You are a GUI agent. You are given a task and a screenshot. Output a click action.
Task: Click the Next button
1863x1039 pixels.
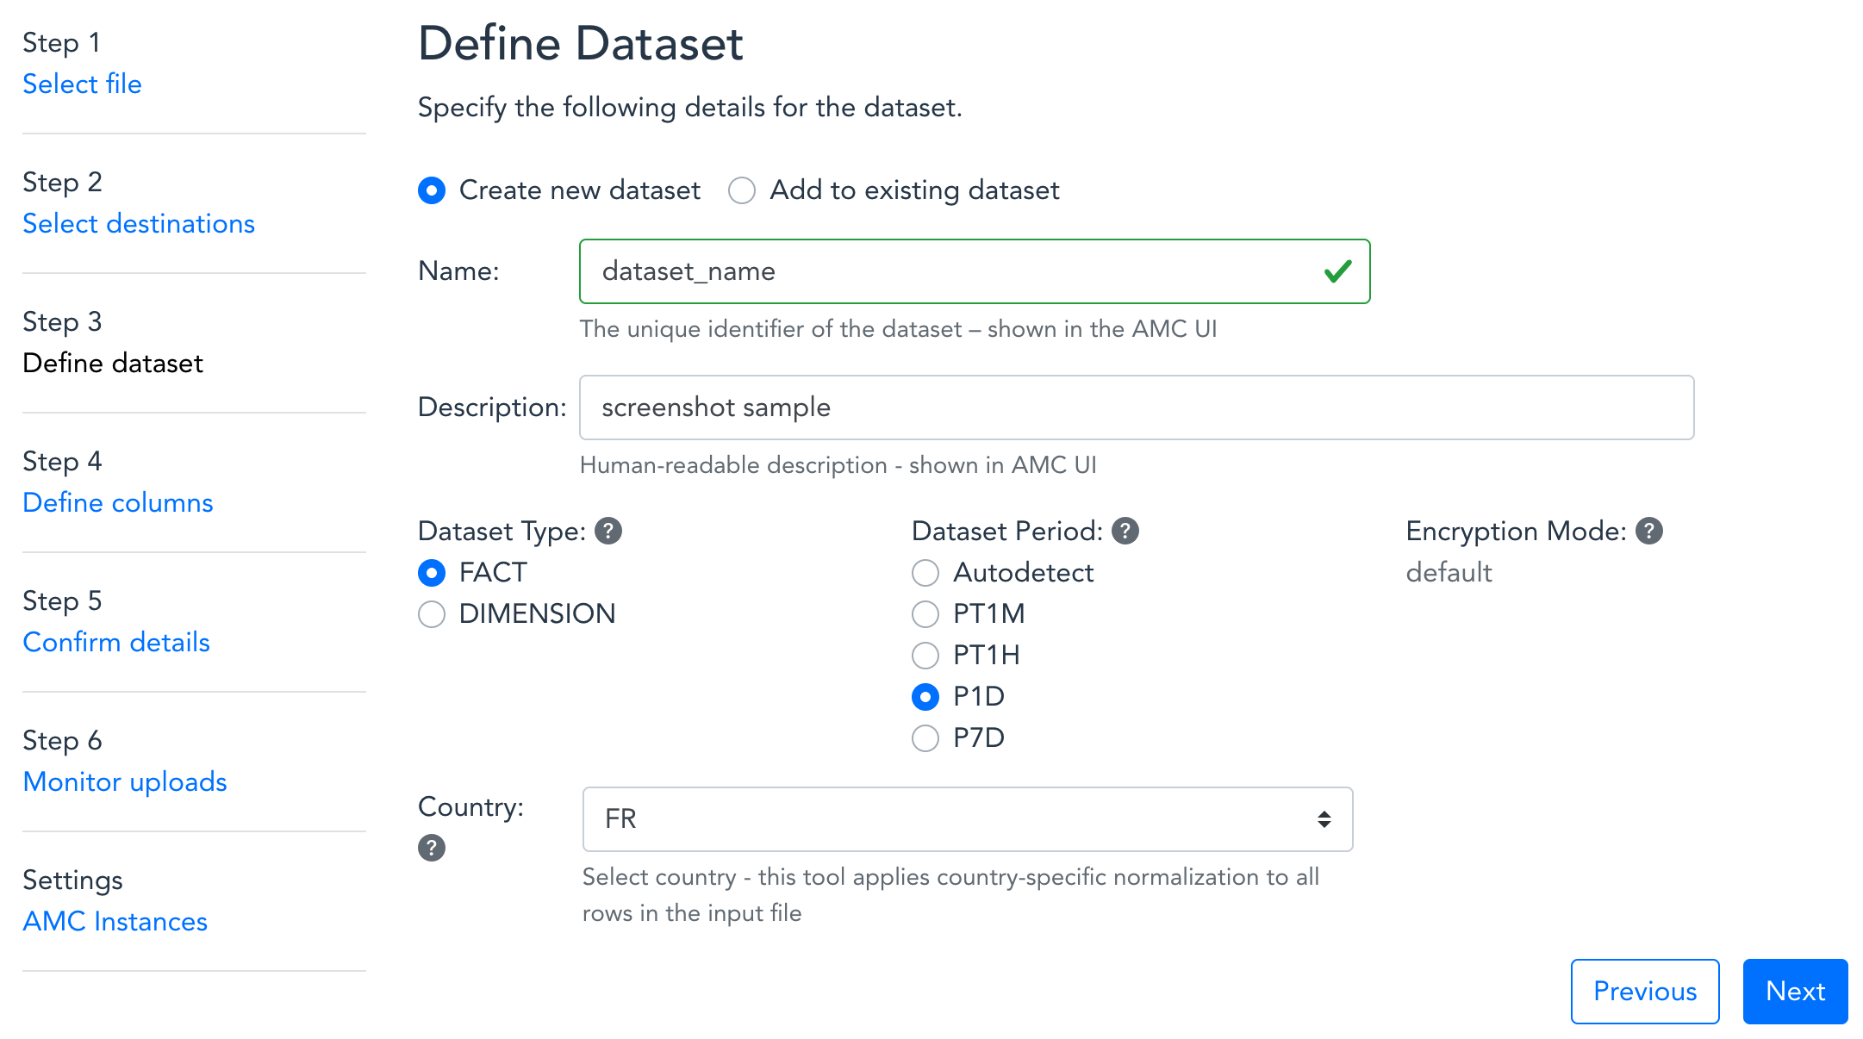click(1795, 992)
